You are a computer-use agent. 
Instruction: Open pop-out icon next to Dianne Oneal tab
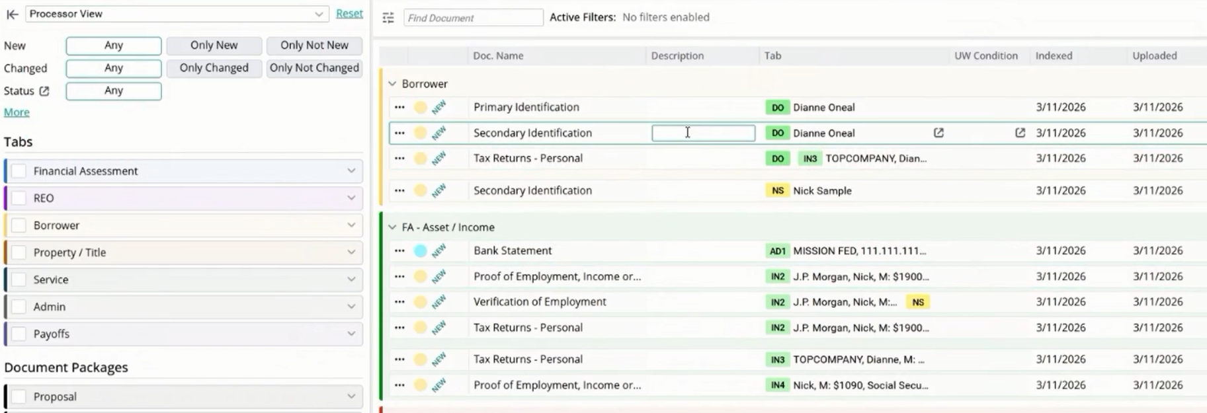point(938,133)
